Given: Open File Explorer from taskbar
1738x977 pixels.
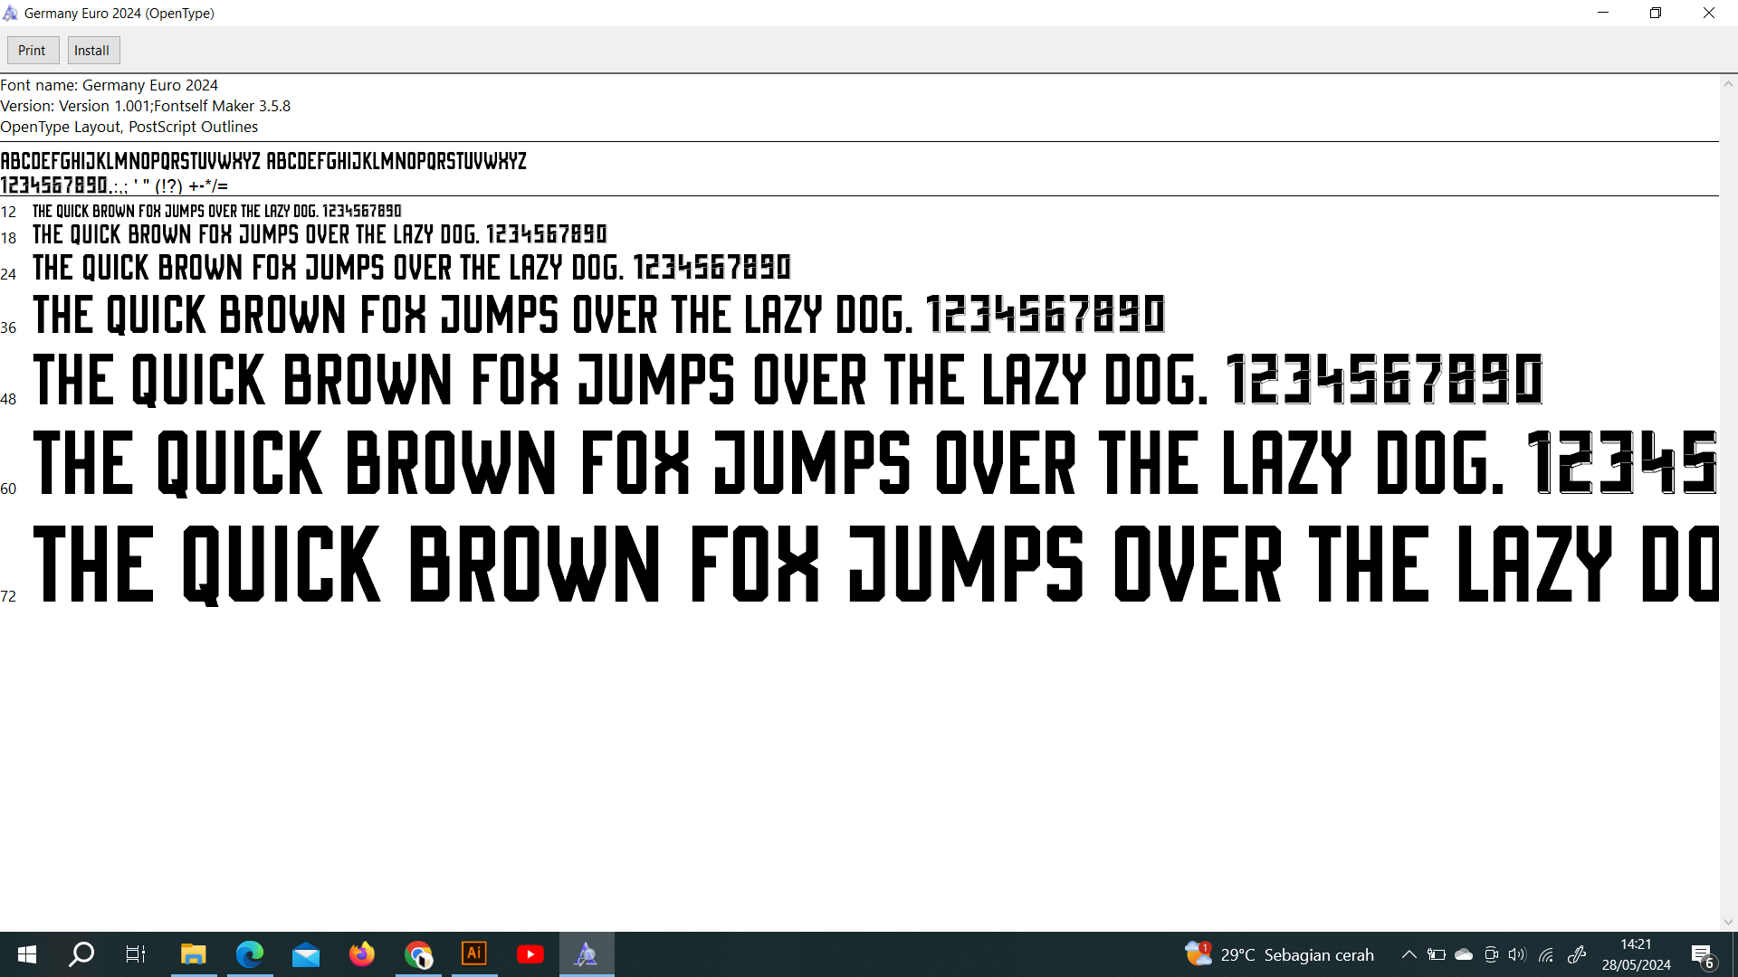Looking at the screenshot, I should (x=193, y=954).
